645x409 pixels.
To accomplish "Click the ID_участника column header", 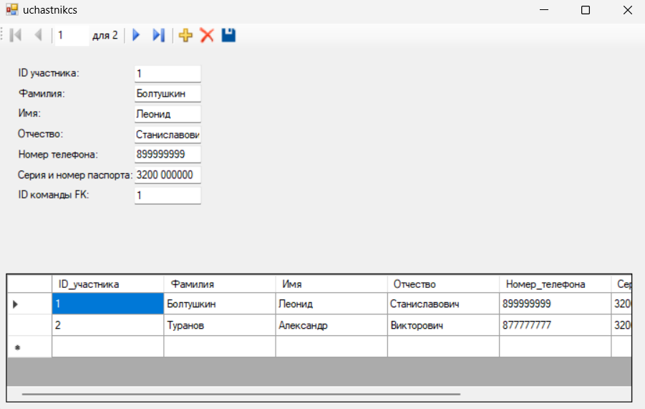I will (108, 284).
